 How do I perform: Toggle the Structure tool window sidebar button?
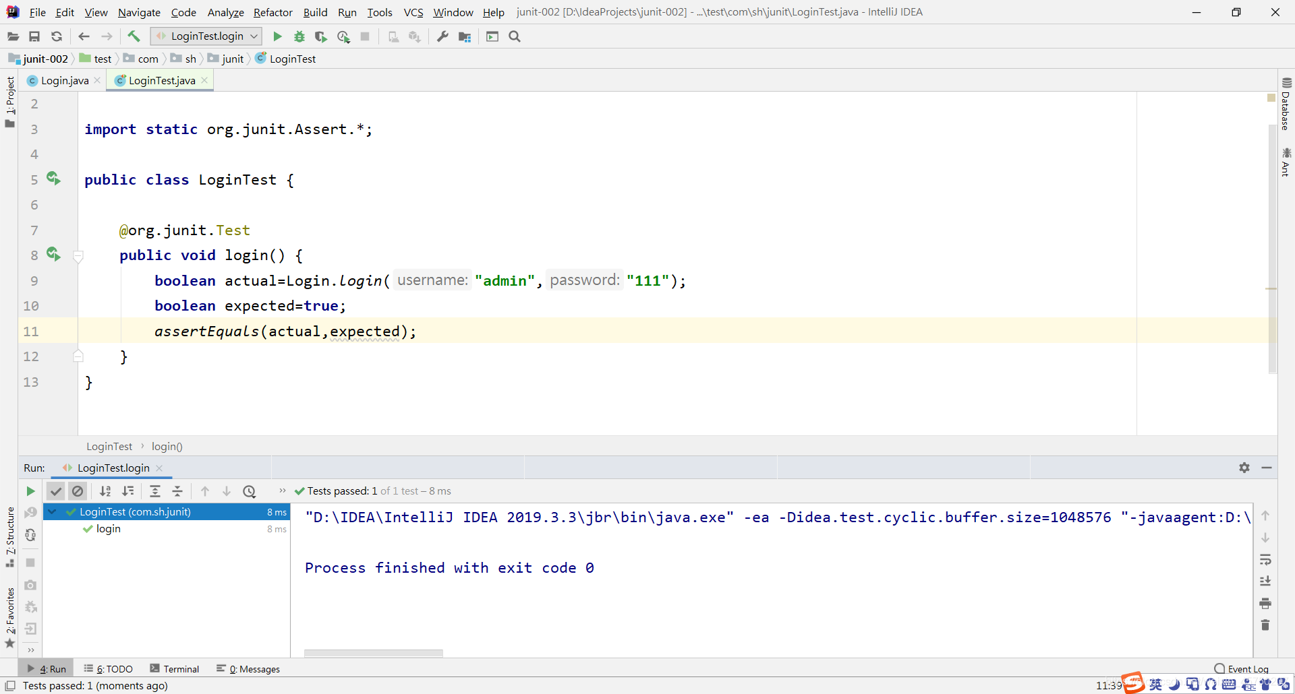[10, 537]
